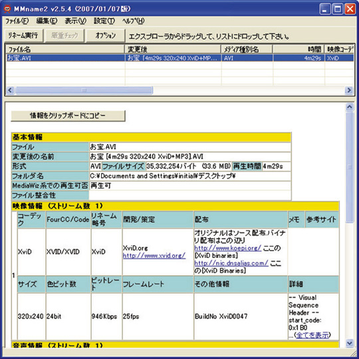Minimize the MMname2 window
Viewport: 359px width, 359px height.
point(325,9)
